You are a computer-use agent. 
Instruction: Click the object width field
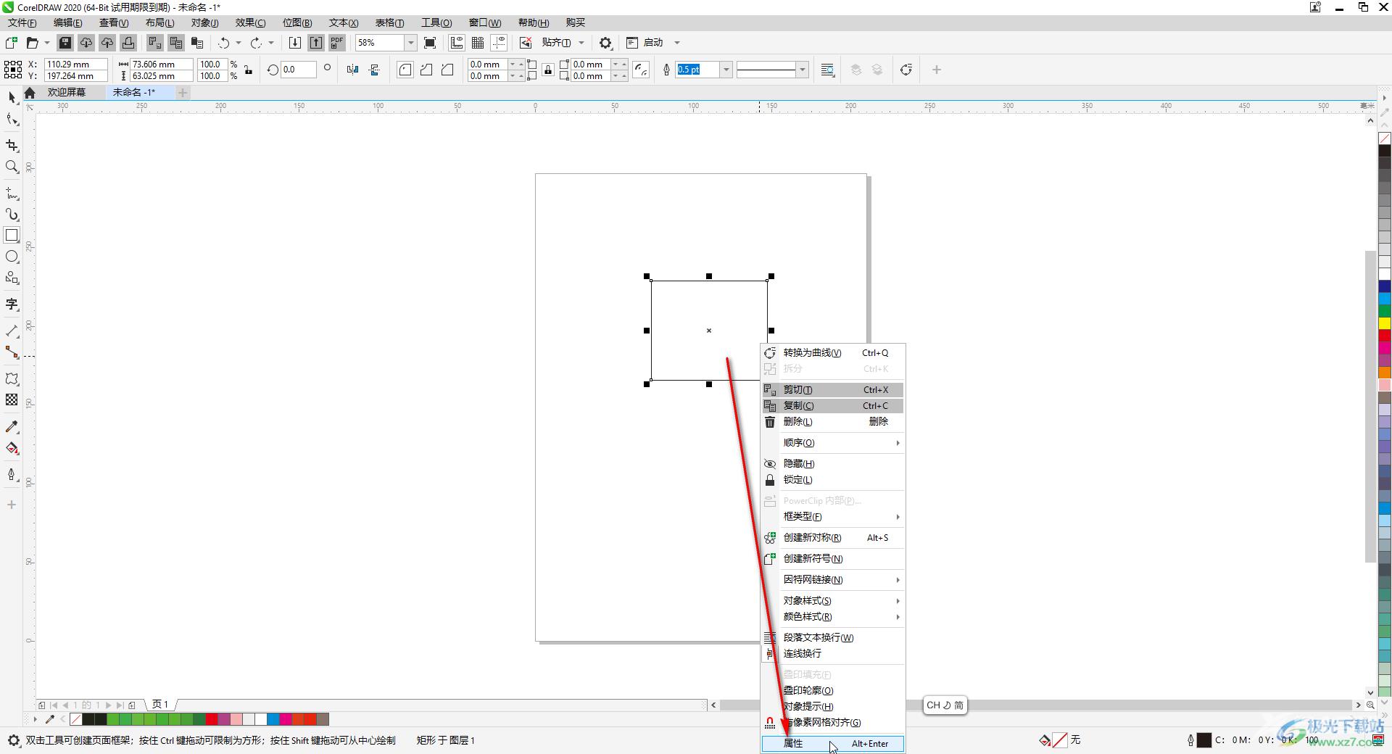(161, 64)
